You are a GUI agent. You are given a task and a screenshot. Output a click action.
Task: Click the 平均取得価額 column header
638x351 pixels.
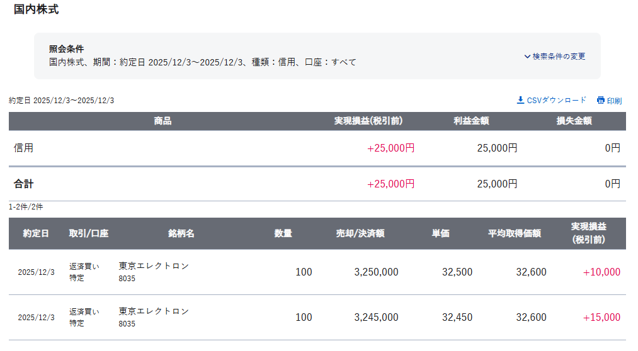(x=515, y=233)
